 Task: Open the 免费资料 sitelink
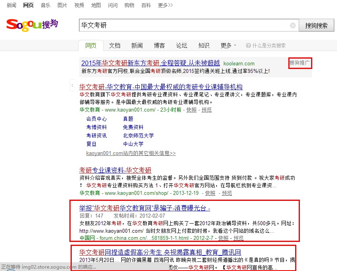(x=133, y=127)
